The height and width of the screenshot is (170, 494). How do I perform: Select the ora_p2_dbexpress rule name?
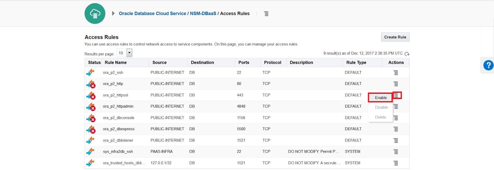click(x=119, y=129)
